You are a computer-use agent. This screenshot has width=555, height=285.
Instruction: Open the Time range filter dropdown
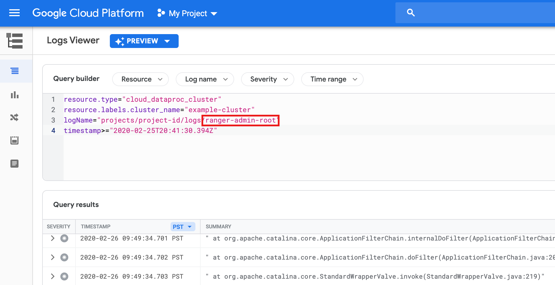tap(332, 79)
